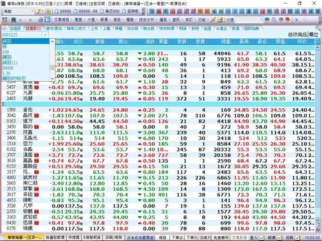Click the 成交 column header
Viewport: 322px width, 241px height.
tap(74, 42)
